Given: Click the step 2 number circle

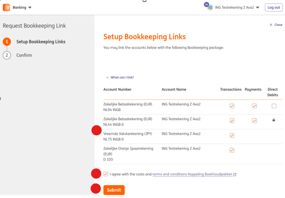Looking at the screenshot, I should click(x=6, y=55).
